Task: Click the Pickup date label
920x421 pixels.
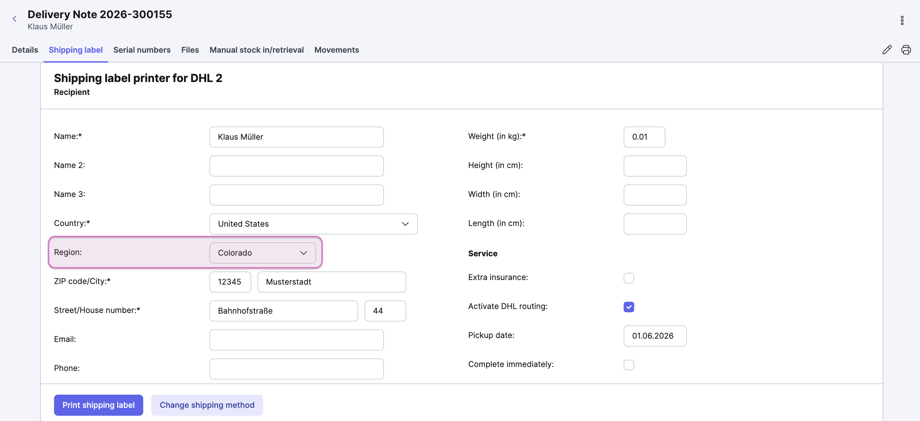Action: 491,335
